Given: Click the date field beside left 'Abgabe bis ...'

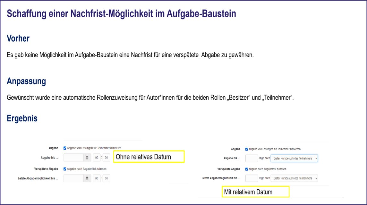Looking at the screenshot, I should click(x=74, y=158).
